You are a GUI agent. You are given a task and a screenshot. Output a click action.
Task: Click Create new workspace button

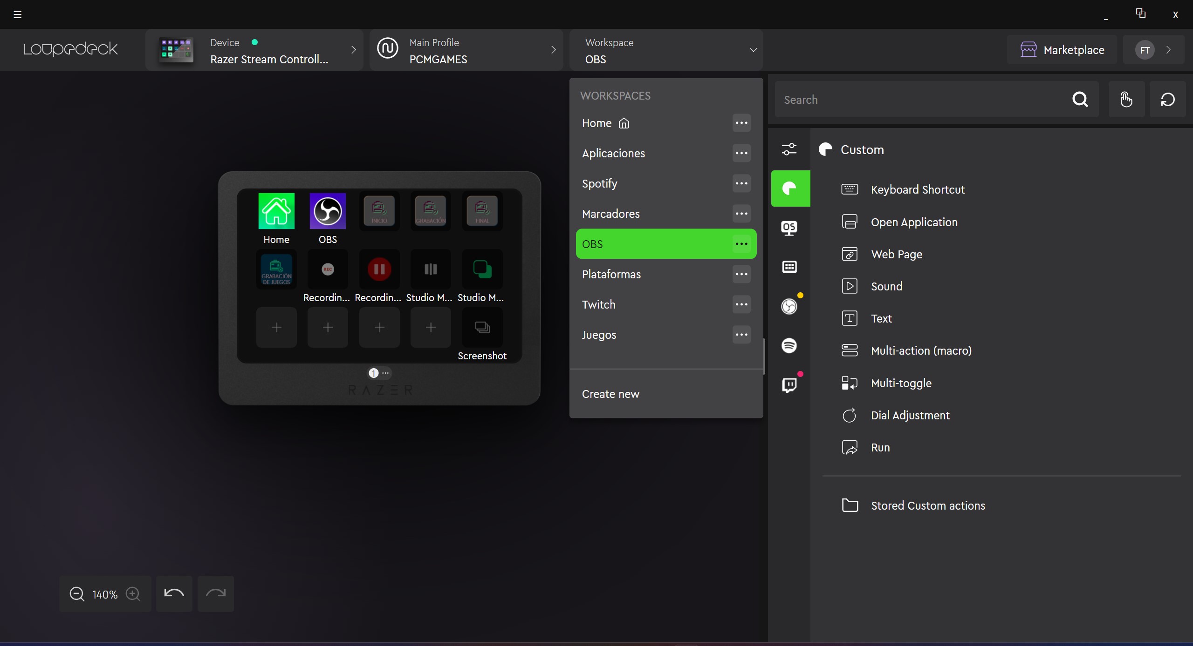click(610, 394)
